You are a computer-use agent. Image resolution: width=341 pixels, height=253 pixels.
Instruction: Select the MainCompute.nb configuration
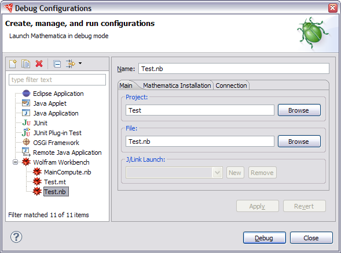coord(67,172)
